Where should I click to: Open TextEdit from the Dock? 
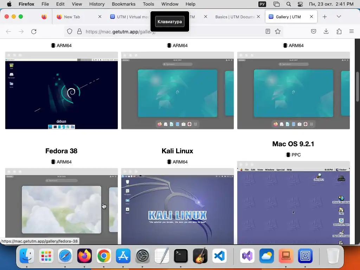(x=162, y=256)
